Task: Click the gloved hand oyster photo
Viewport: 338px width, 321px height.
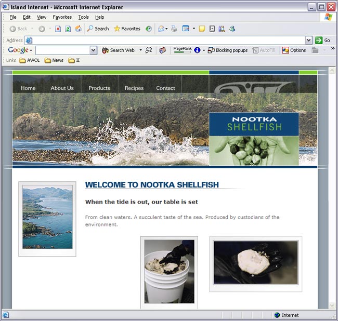Action: pos(256,263)
